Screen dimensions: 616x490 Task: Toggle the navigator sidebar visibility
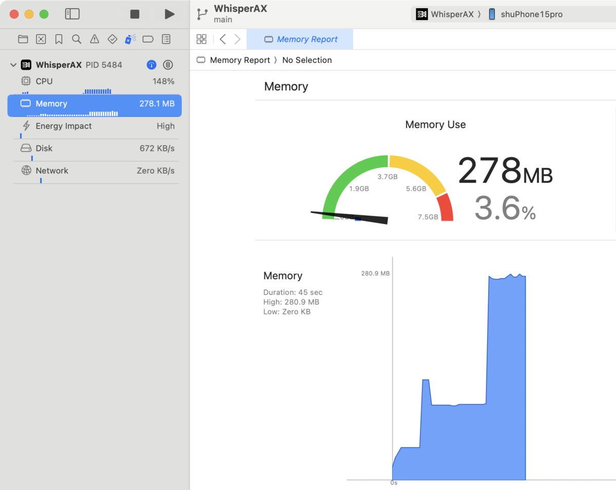(x=72, y=14)
